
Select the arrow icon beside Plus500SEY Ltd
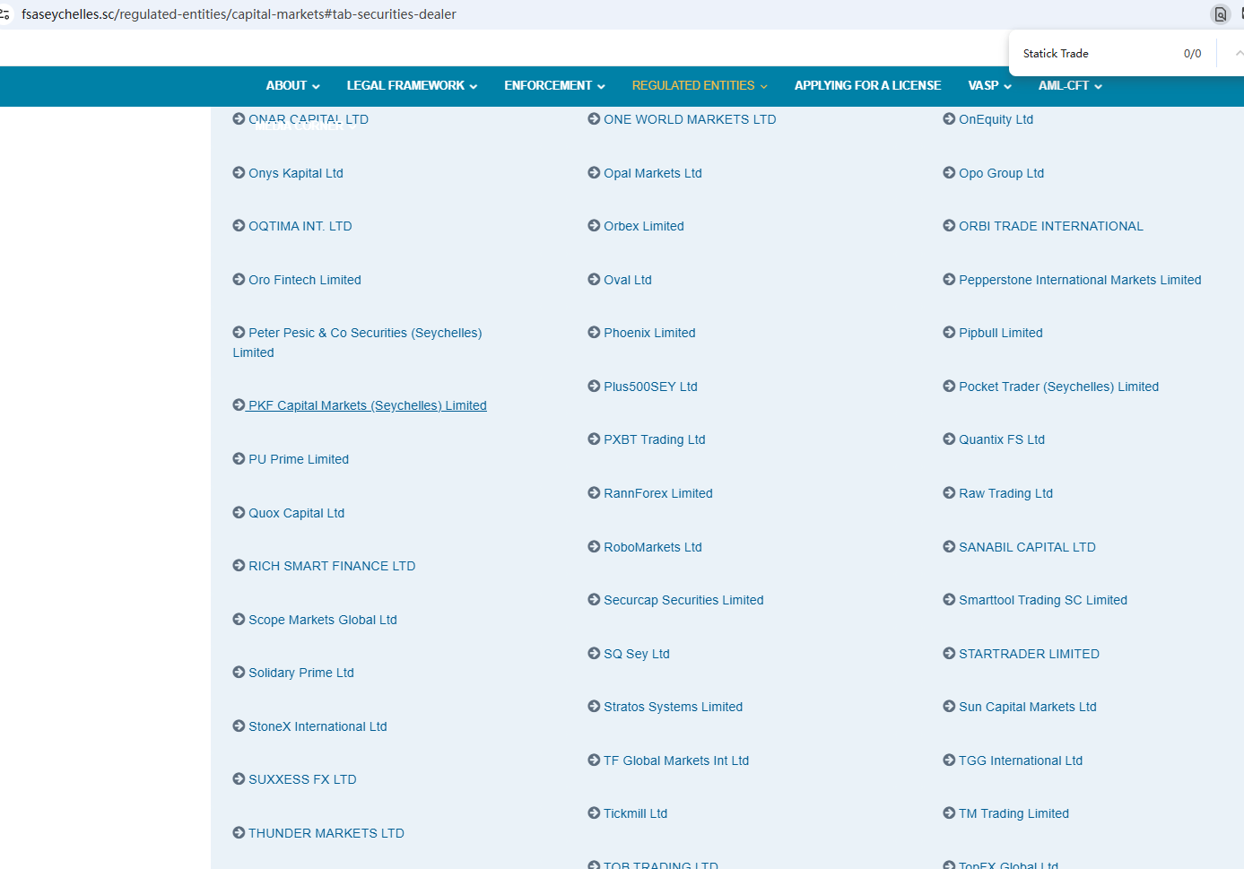click(594, 386)
